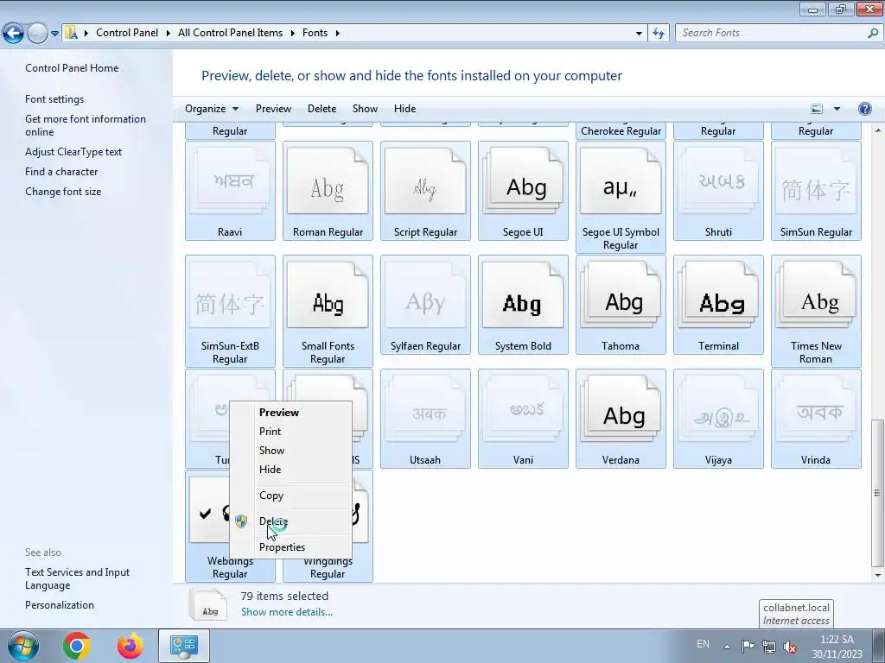The image size is (885, 663).
Task: Change the view layout icon button
Action: pos(817,109)
